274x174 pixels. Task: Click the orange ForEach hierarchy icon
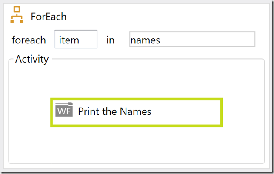(17, 16)
